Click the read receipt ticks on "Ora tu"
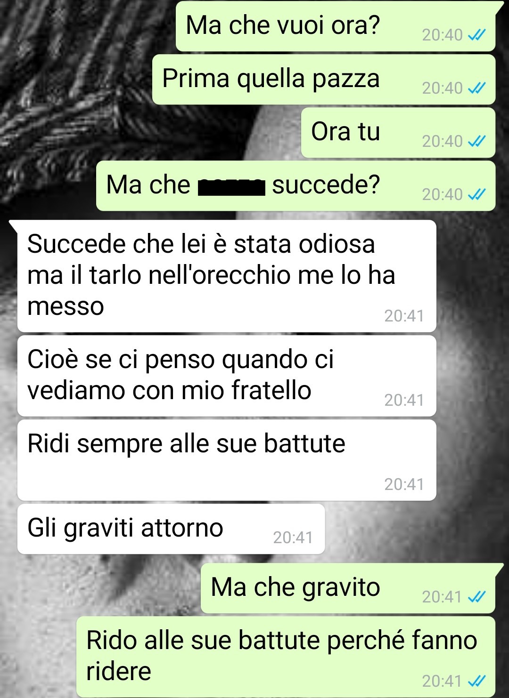Screen dimensions: 509x698 click(x=476, y=141)
